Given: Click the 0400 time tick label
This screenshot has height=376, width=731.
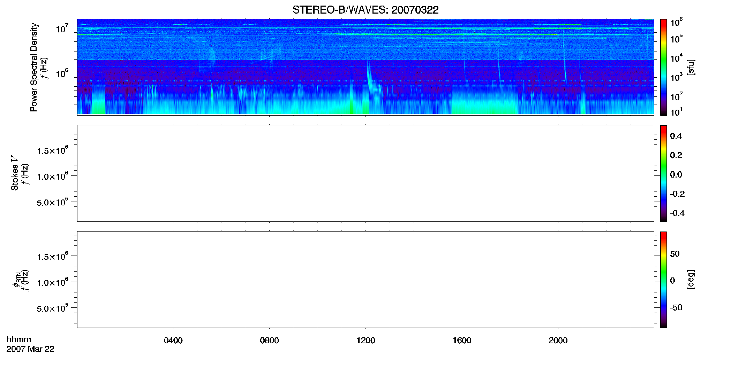Looking at the screenshot, I should click(x=173, y=340).
